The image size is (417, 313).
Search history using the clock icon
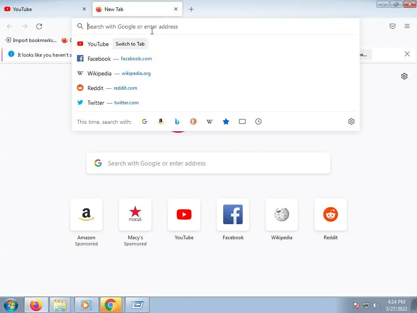point(259,121)
